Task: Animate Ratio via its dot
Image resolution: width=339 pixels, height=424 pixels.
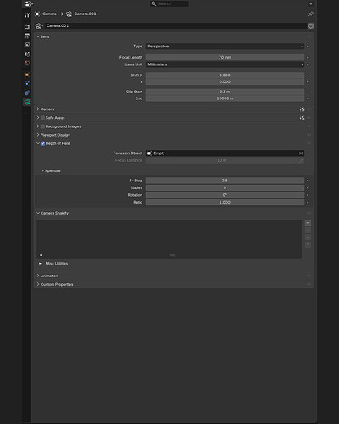Action: coord(308,203)
